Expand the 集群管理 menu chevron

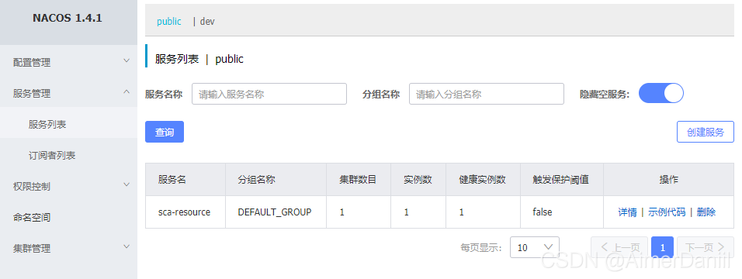tap(127, 247)
